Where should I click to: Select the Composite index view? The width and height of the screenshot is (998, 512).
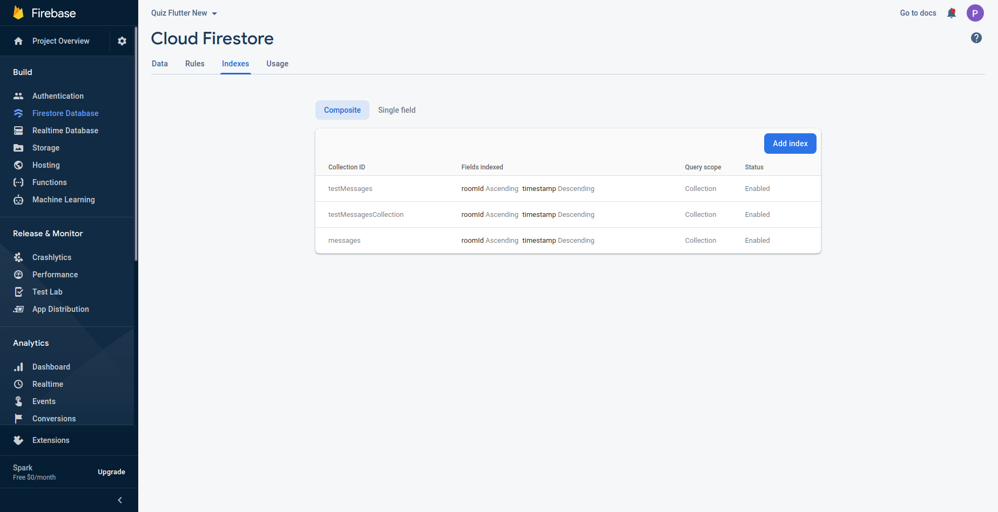click(x=342, y=110)
